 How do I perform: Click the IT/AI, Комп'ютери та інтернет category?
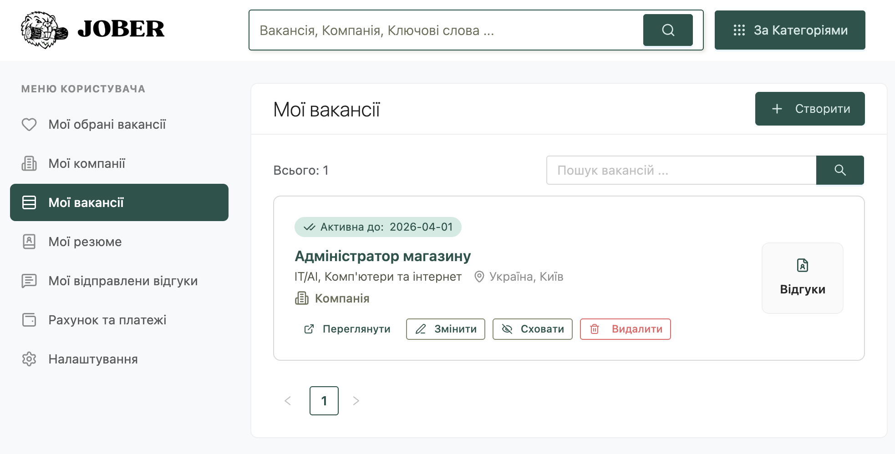(x=378, y=277)
